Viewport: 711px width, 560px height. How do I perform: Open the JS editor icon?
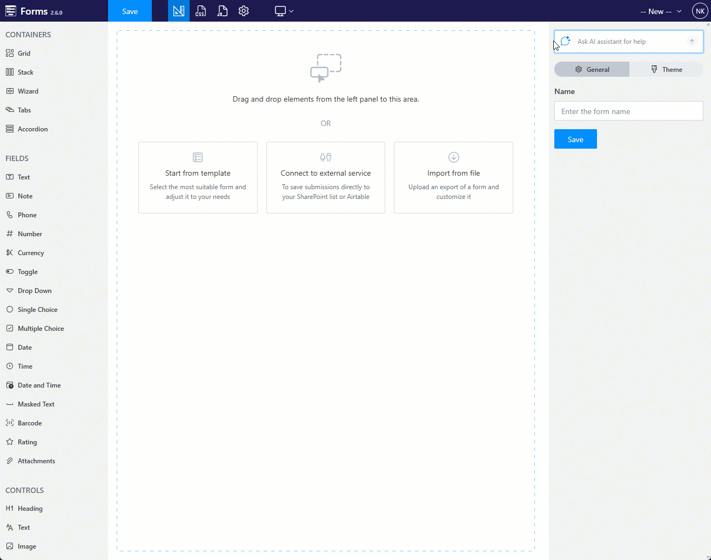222,11
